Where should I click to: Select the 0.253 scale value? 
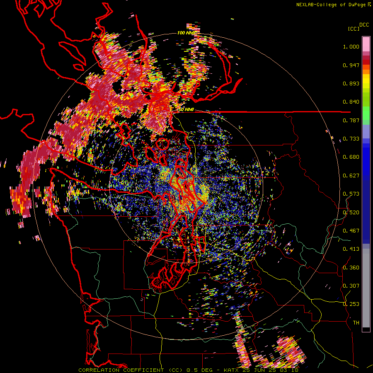[x=351, y=304]
